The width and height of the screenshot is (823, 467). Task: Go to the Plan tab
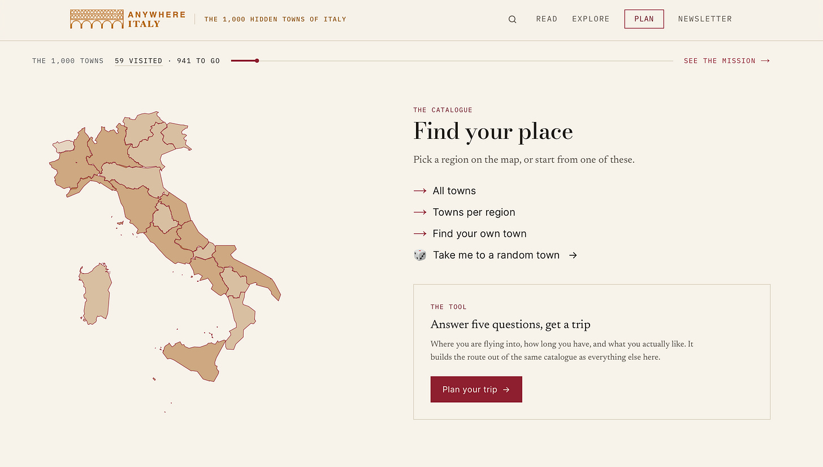click(644, 19)
